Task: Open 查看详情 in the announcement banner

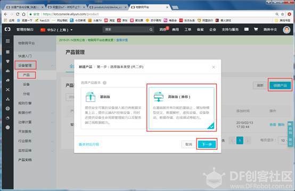Action: [x=122, y=40]
